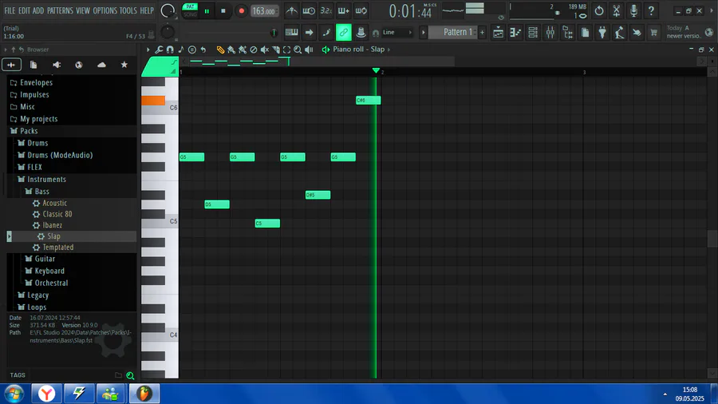The height and width of the screenshot is (404, 718).
Task: Open the OPTIONS menu
Action: [x=105, y=10]
